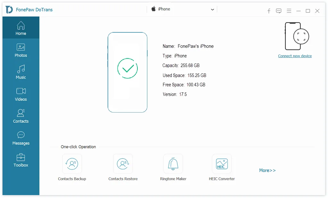
Task: Click the green checkmark on the phone graphic
Action: [127, 69]
